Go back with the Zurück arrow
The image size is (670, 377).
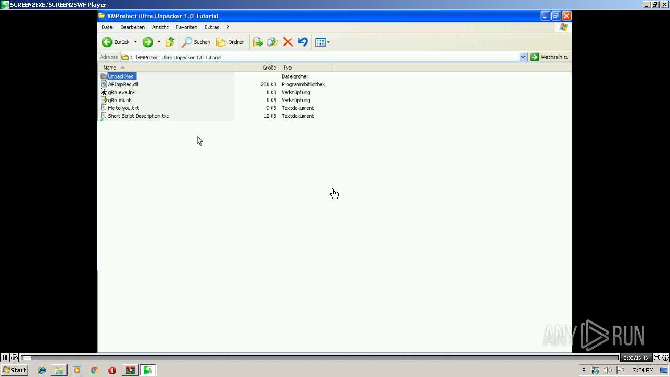click(x=116, y=42)
